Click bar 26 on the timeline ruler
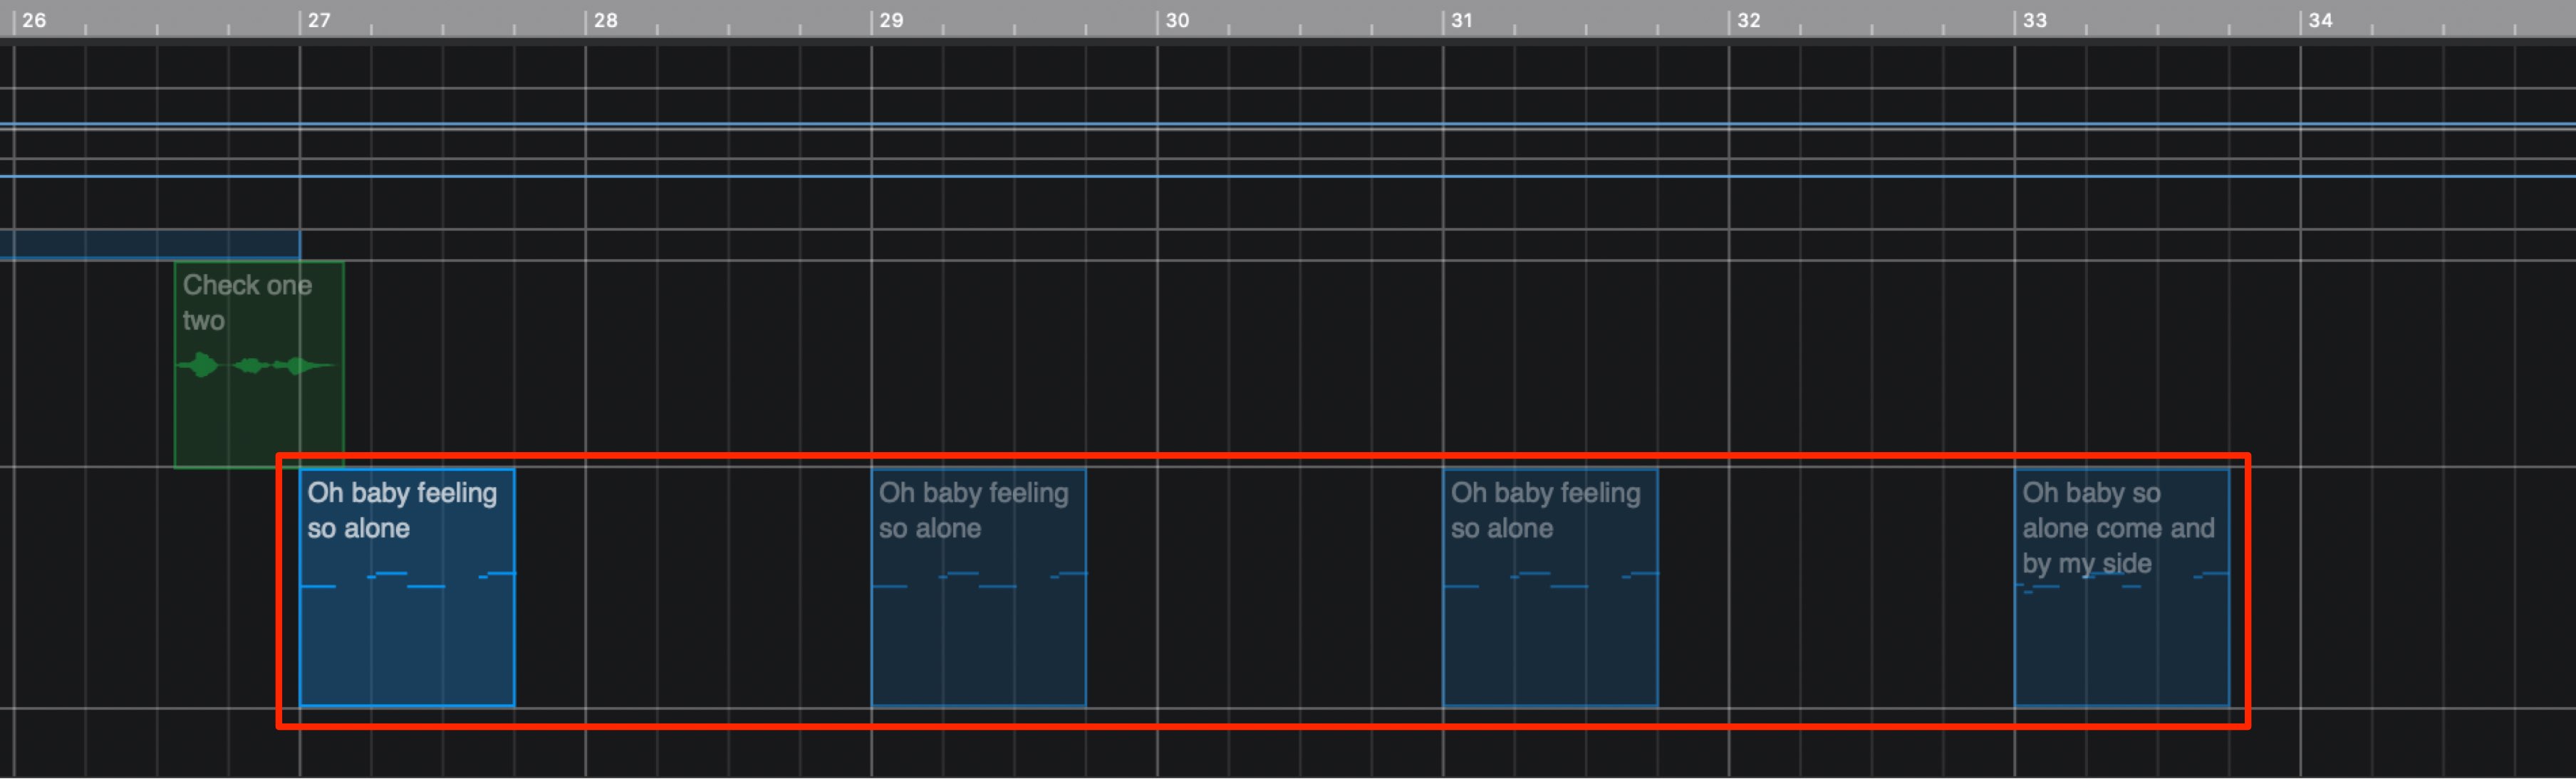Viewport: 2576px width, 779px height. (33, 20)
